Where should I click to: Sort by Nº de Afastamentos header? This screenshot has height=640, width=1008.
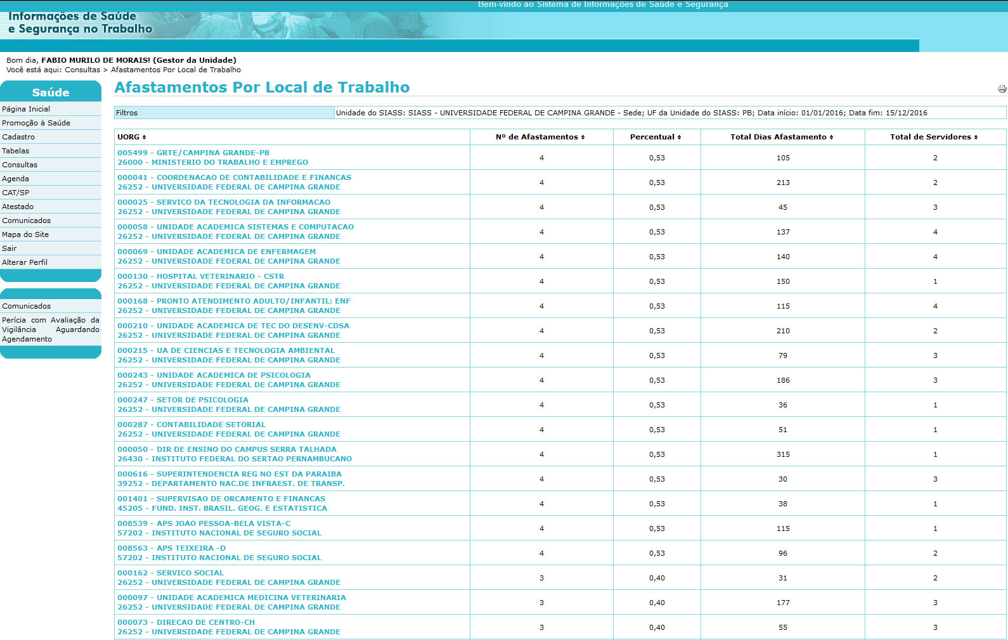540,137
